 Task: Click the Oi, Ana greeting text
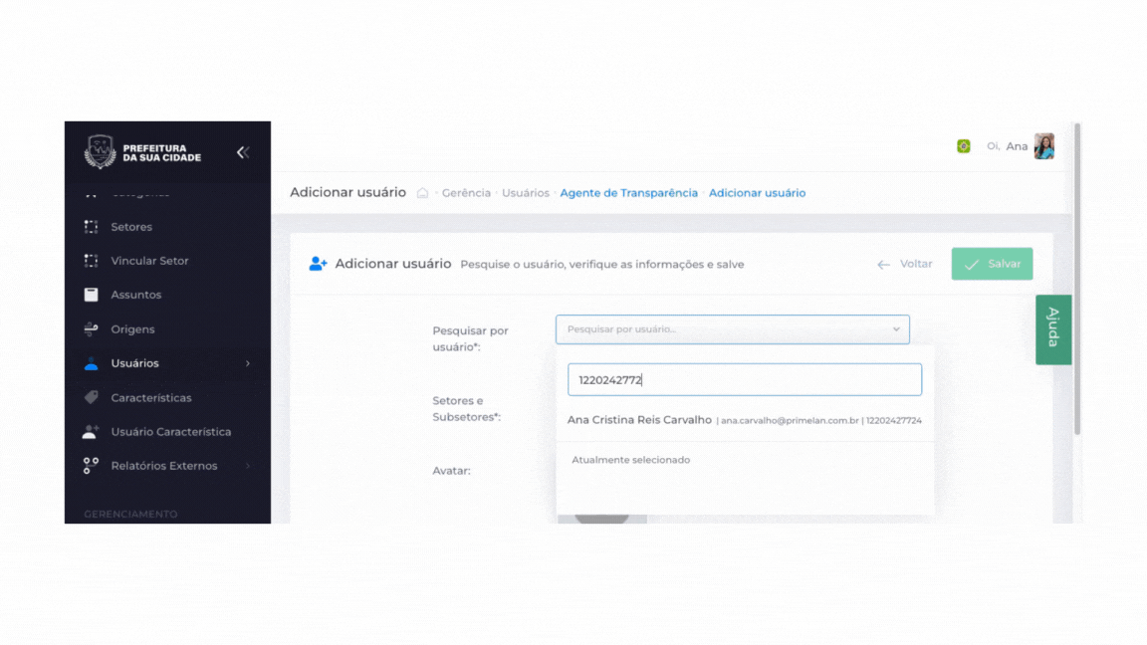pos(1008,146)
